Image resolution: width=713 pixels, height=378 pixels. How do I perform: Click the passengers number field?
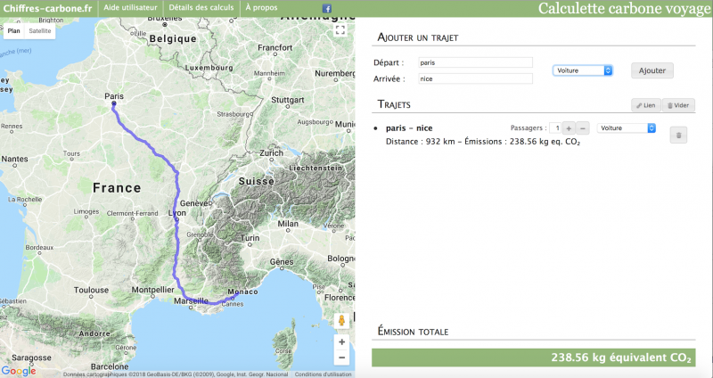(x=555, y=128)
